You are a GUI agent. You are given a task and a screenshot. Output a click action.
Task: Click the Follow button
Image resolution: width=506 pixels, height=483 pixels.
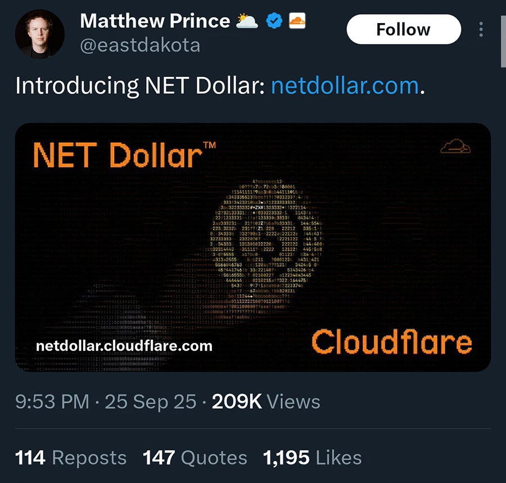click(403, 29)
